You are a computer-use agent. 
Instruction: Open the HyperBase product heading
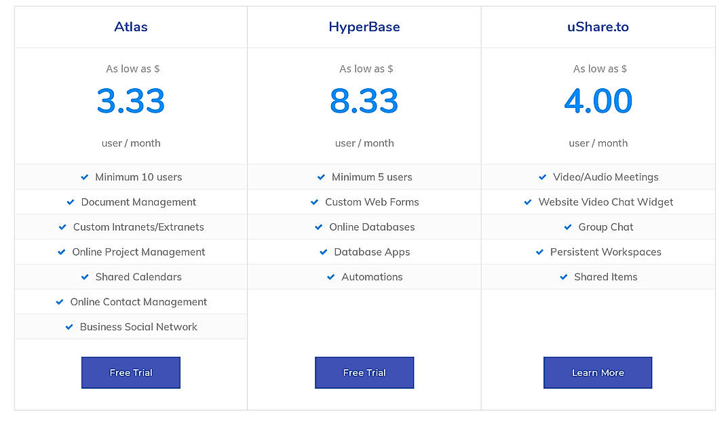(x=364, y=27)
